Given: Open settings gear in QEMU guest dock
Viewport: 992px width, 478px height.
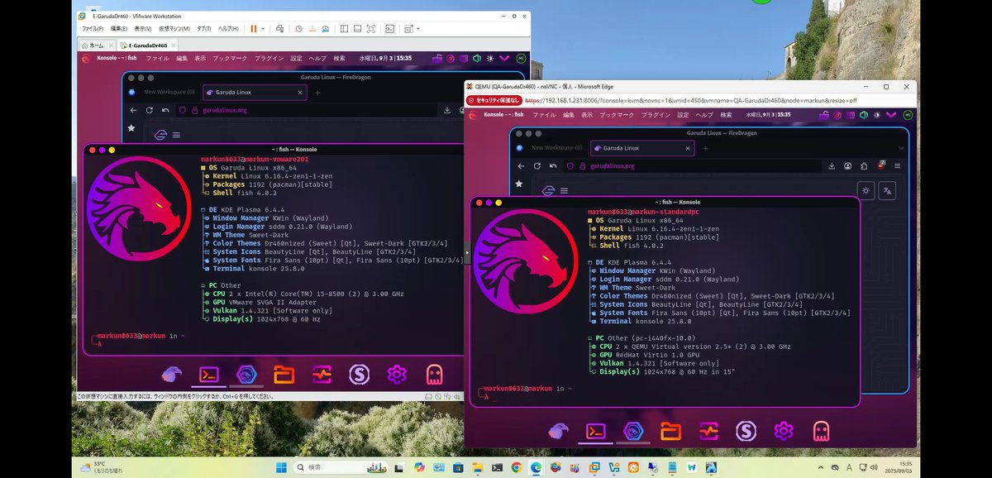Looking at the screenshot, I should pos(784,431).
